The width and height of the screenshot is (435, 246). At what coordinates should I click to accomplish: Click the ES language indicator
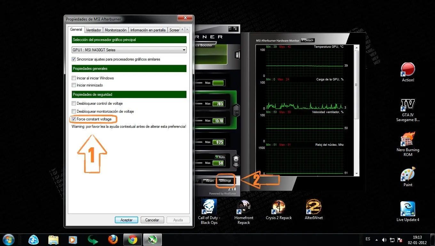coord(368,239)
